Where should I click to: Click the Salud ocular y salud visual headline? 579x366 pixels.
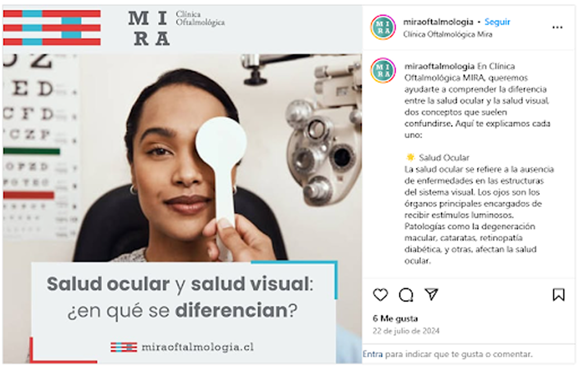click(180, 297)
